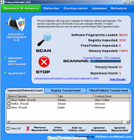Click the Memory Inspected value 14415
This screenshot has width=134, height=140.
pyautogui.click(x=123, y=51)
